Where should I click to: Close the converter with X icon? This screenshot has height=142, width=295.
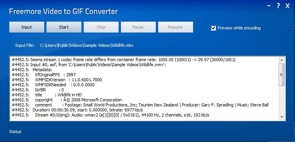click(x=287, y=6)
